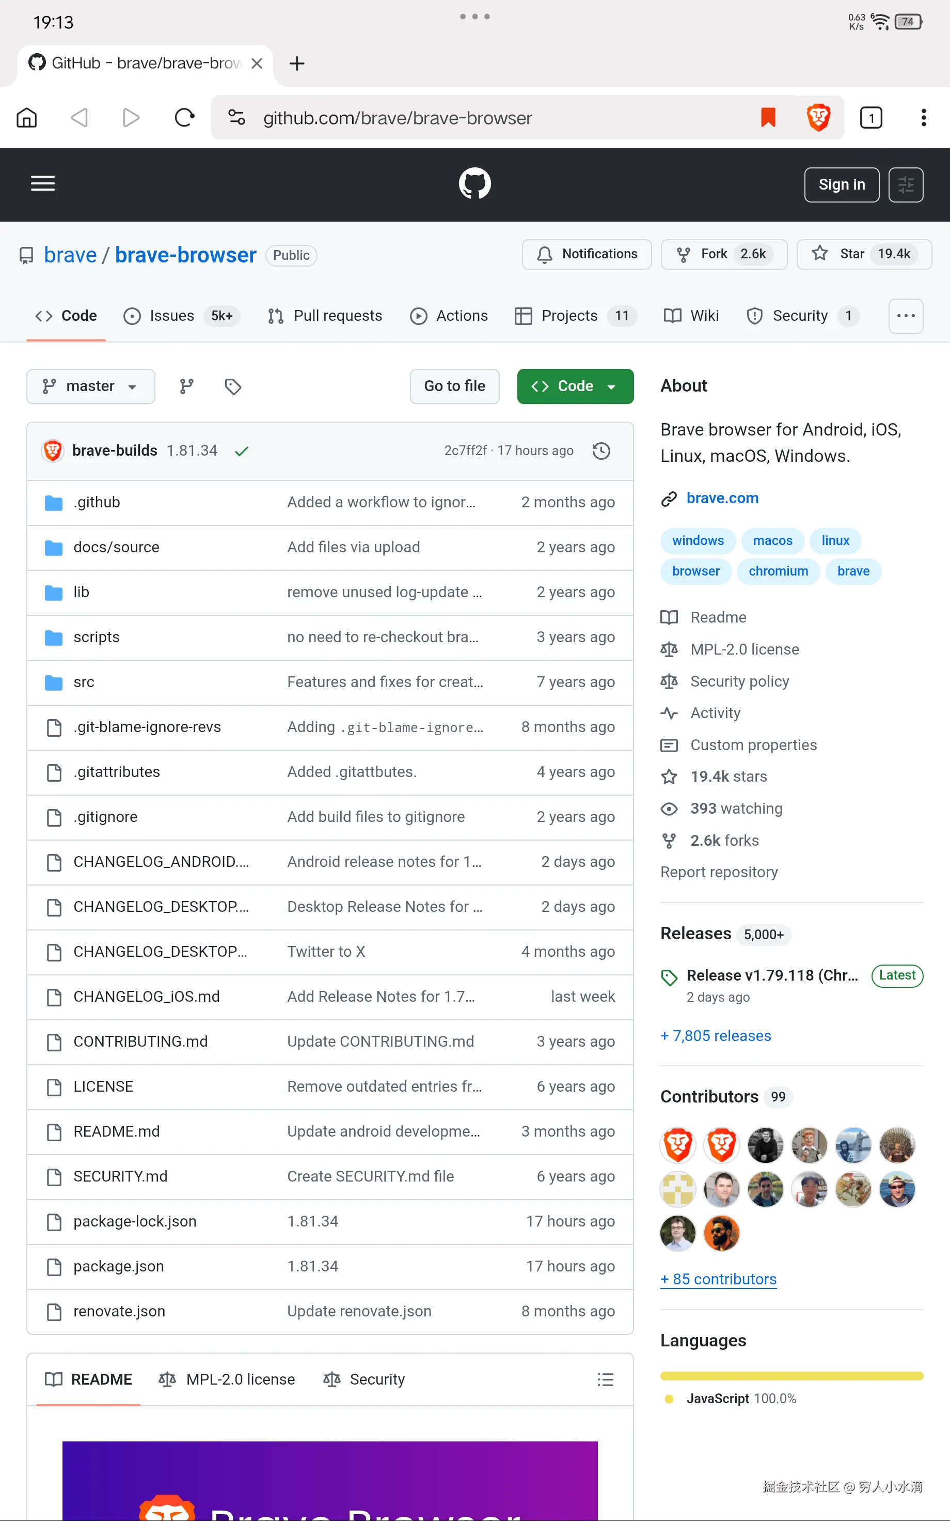The image size is (950, 1521).
Task: Switch to the Code tab
Action: (x=66, y=316)
